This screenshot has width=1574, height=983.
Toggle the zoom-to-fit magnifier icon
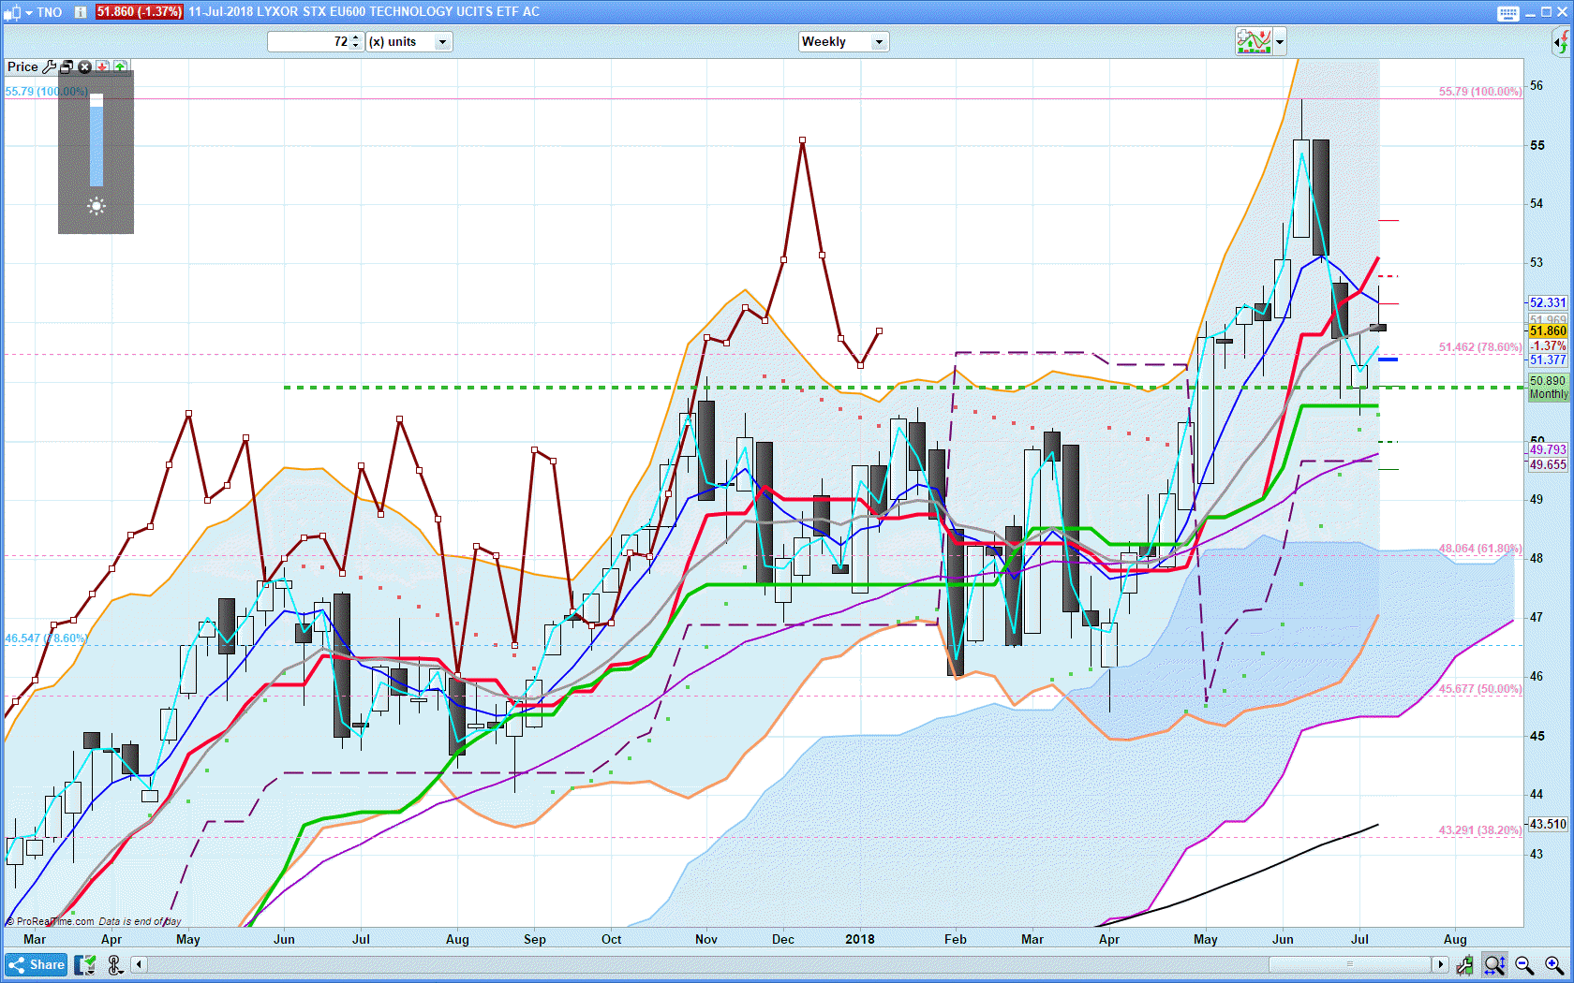coord(1494,964)
